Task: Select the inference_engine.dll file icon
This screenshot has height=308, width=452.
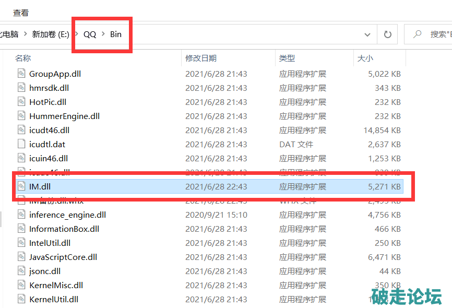Action: (21, 215)
